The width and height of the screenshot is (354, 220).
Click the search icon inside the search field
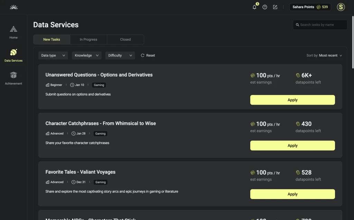coord(298,24)
